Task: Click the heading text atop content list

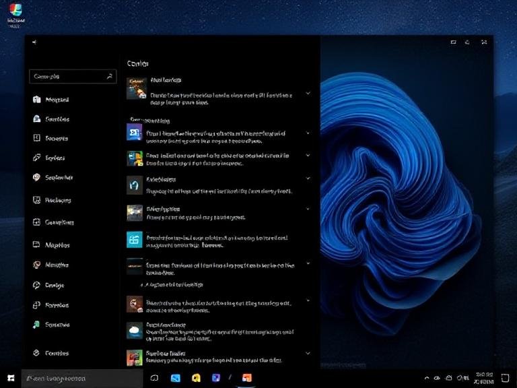Action: (138, 63)
